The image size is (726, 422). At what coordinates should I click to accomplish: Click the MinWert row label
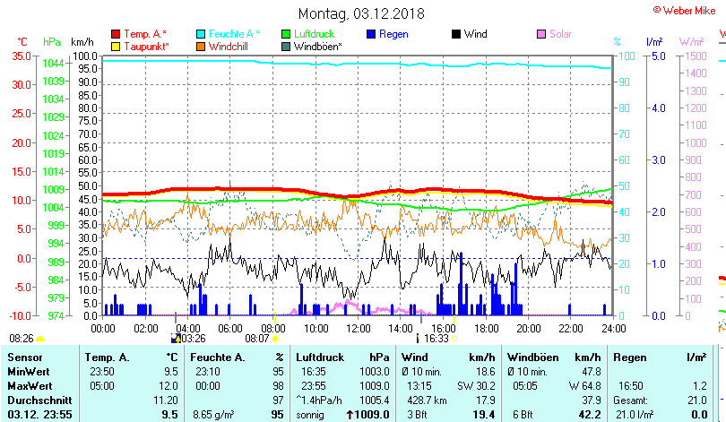pos(29,372)
